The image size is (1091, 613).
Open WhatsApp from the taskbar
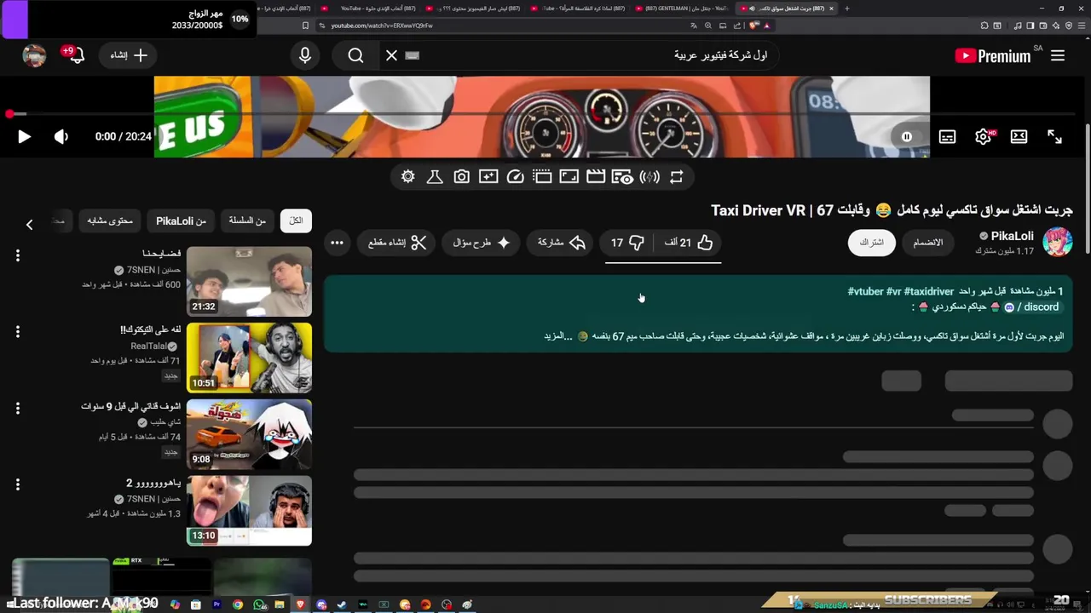click(x=259, y=604)
